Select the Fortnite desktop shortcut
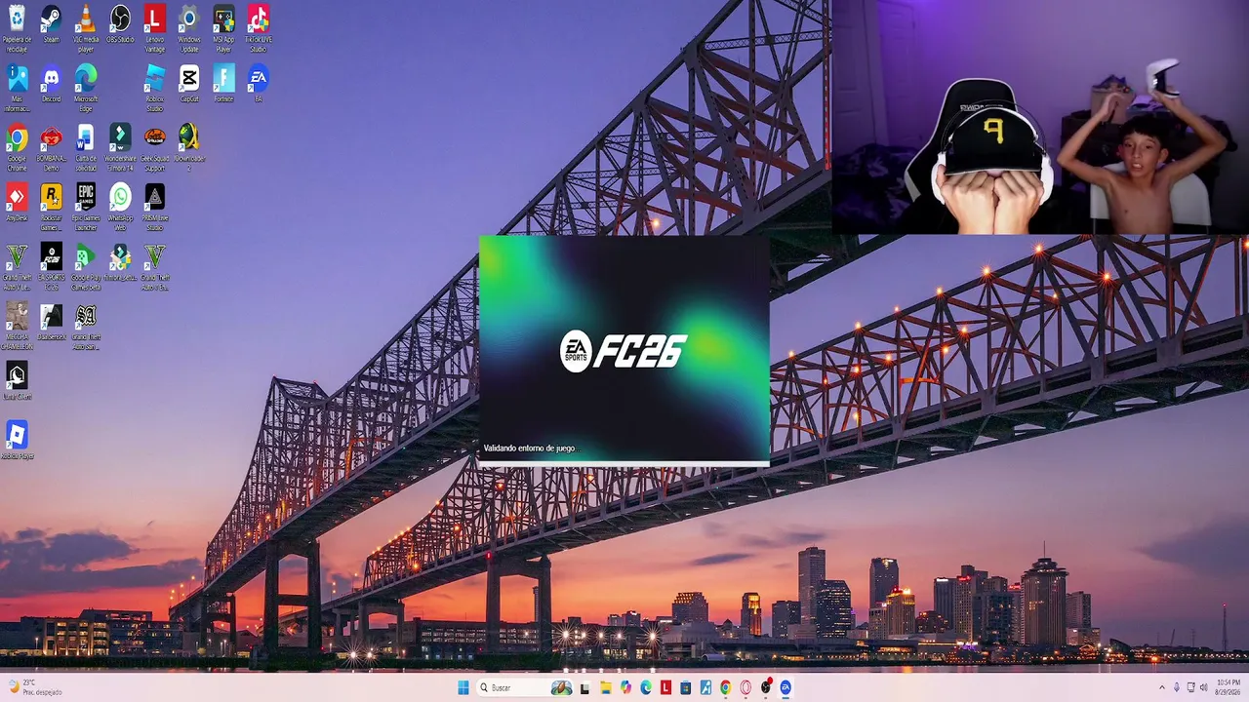Image resolution: width=1249 pixels, height=702 pixels. click(223, 84)
